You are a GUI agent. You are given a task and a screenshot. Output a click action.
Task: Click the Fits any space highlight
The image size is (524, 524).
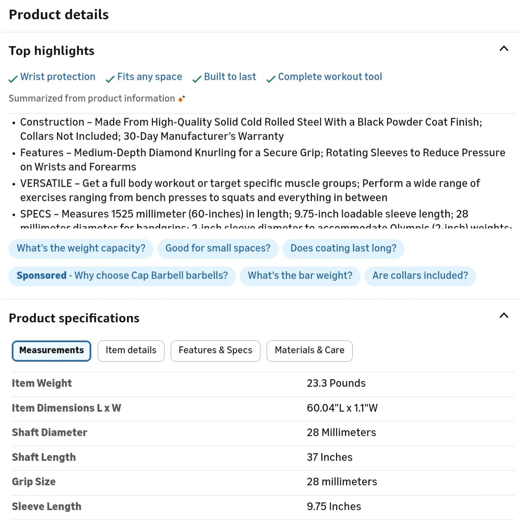(150, 77)
